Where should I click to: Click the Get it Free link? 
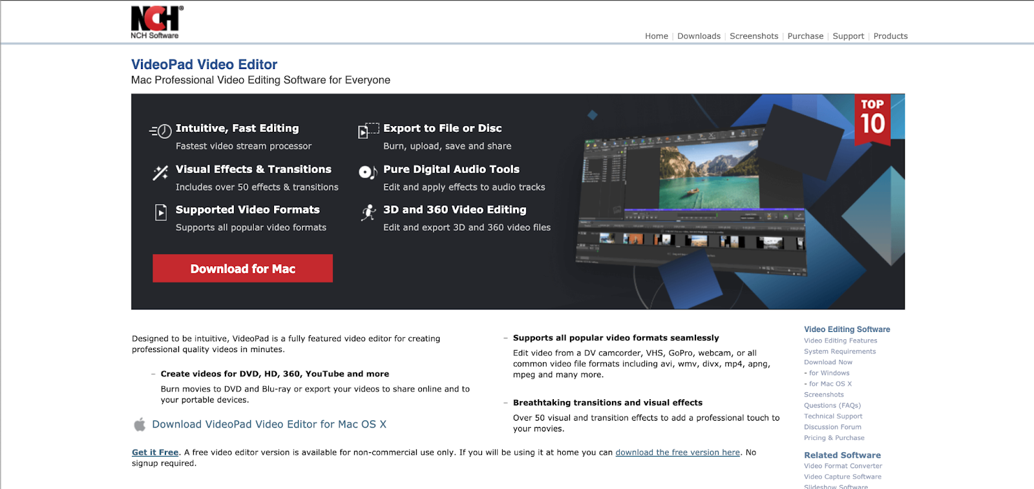pyautogui.click(x=155, y=452)
